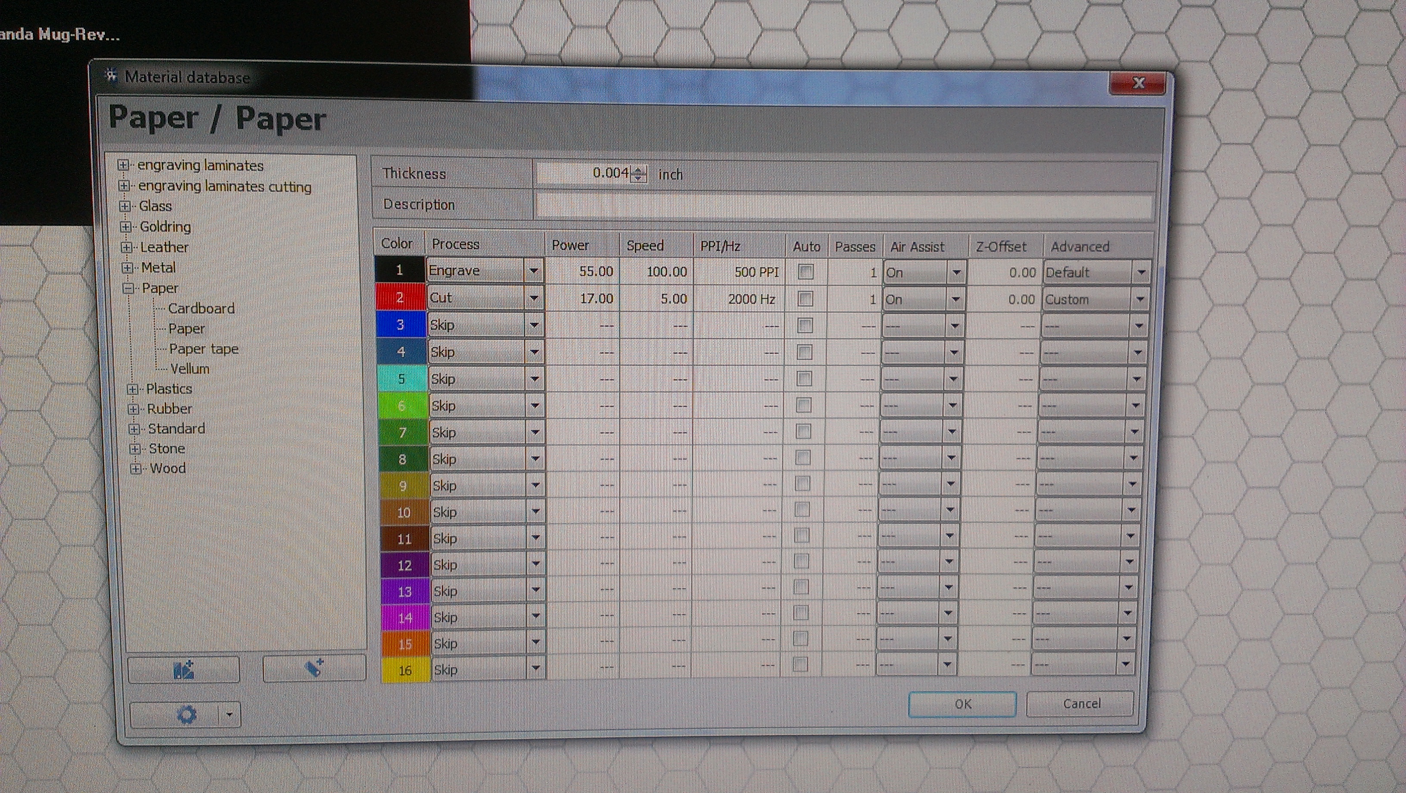Select Vellum in the material tree
The image size is (1406, 793).
click(190, 369)
